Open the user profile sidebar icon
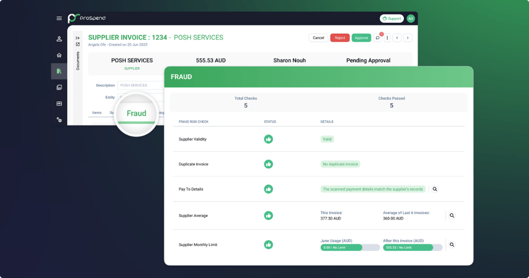529x278 pixels. (59, 39)
